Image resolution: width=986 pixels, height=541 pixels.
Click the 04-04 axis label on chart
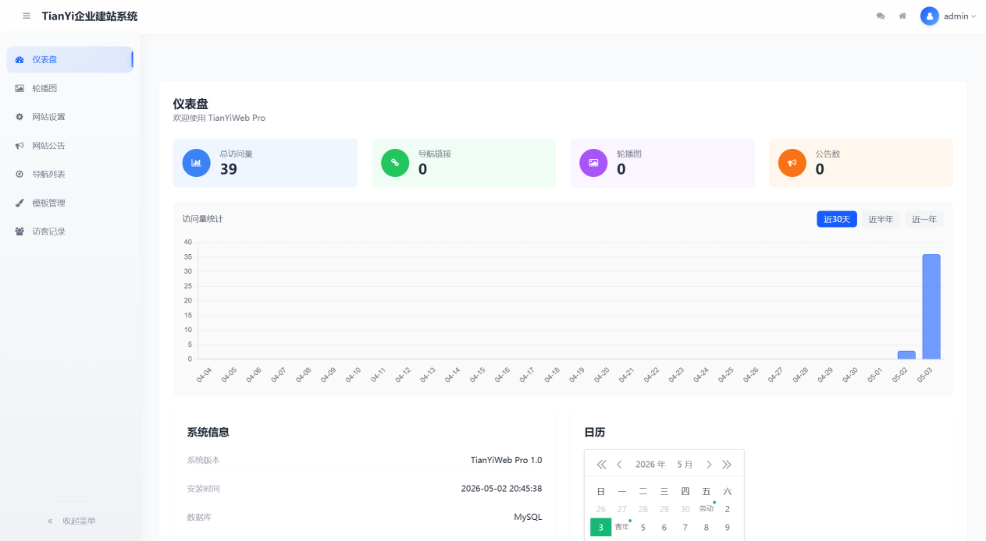pos(205,374)
